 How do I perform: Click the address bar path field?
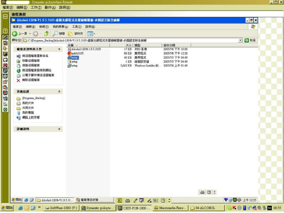pos(130,40)
